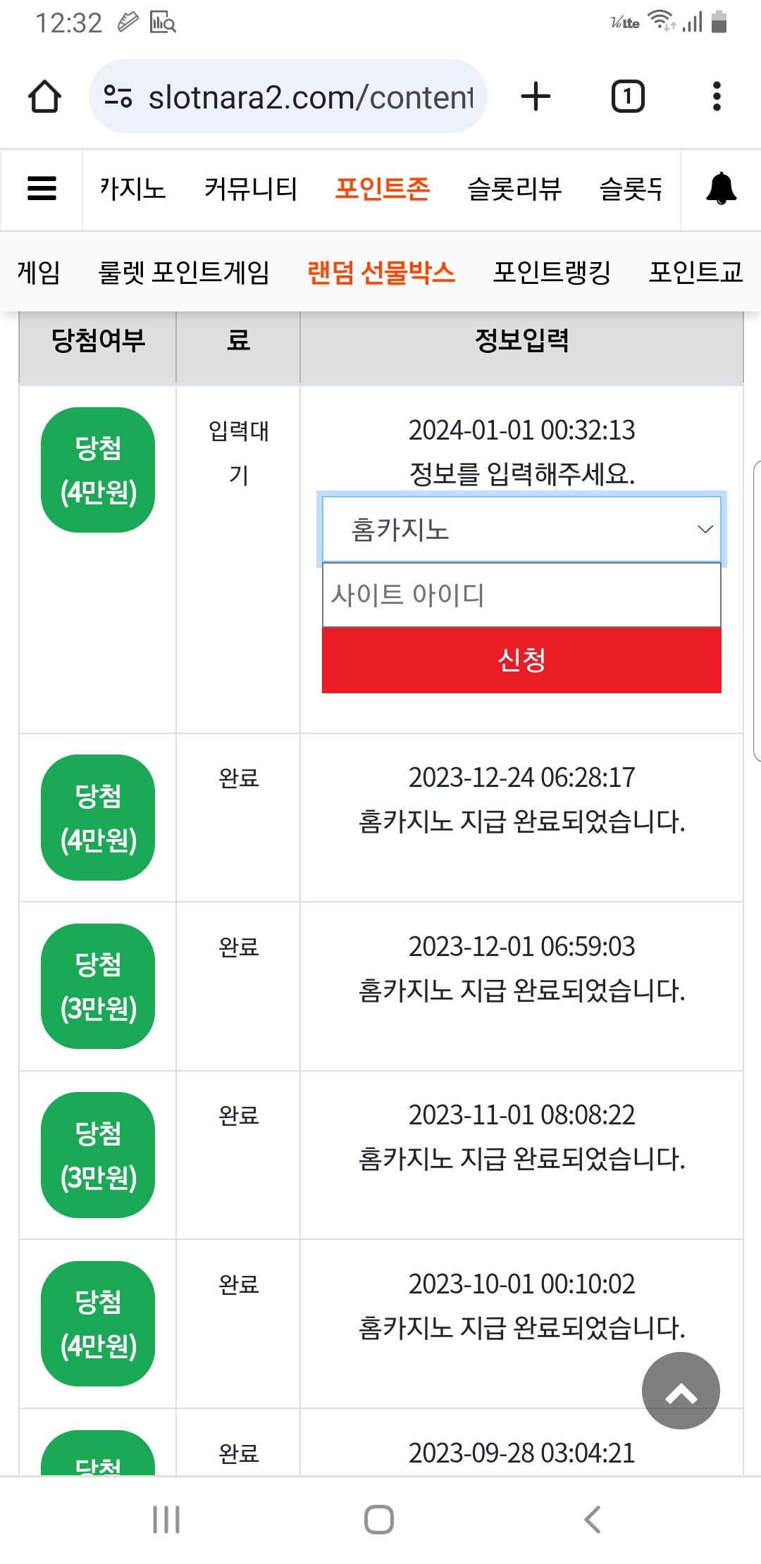The height and width of the screenshot is (1564, 761).
Task: Open the hamburger site menu
Action: [42, 189]
